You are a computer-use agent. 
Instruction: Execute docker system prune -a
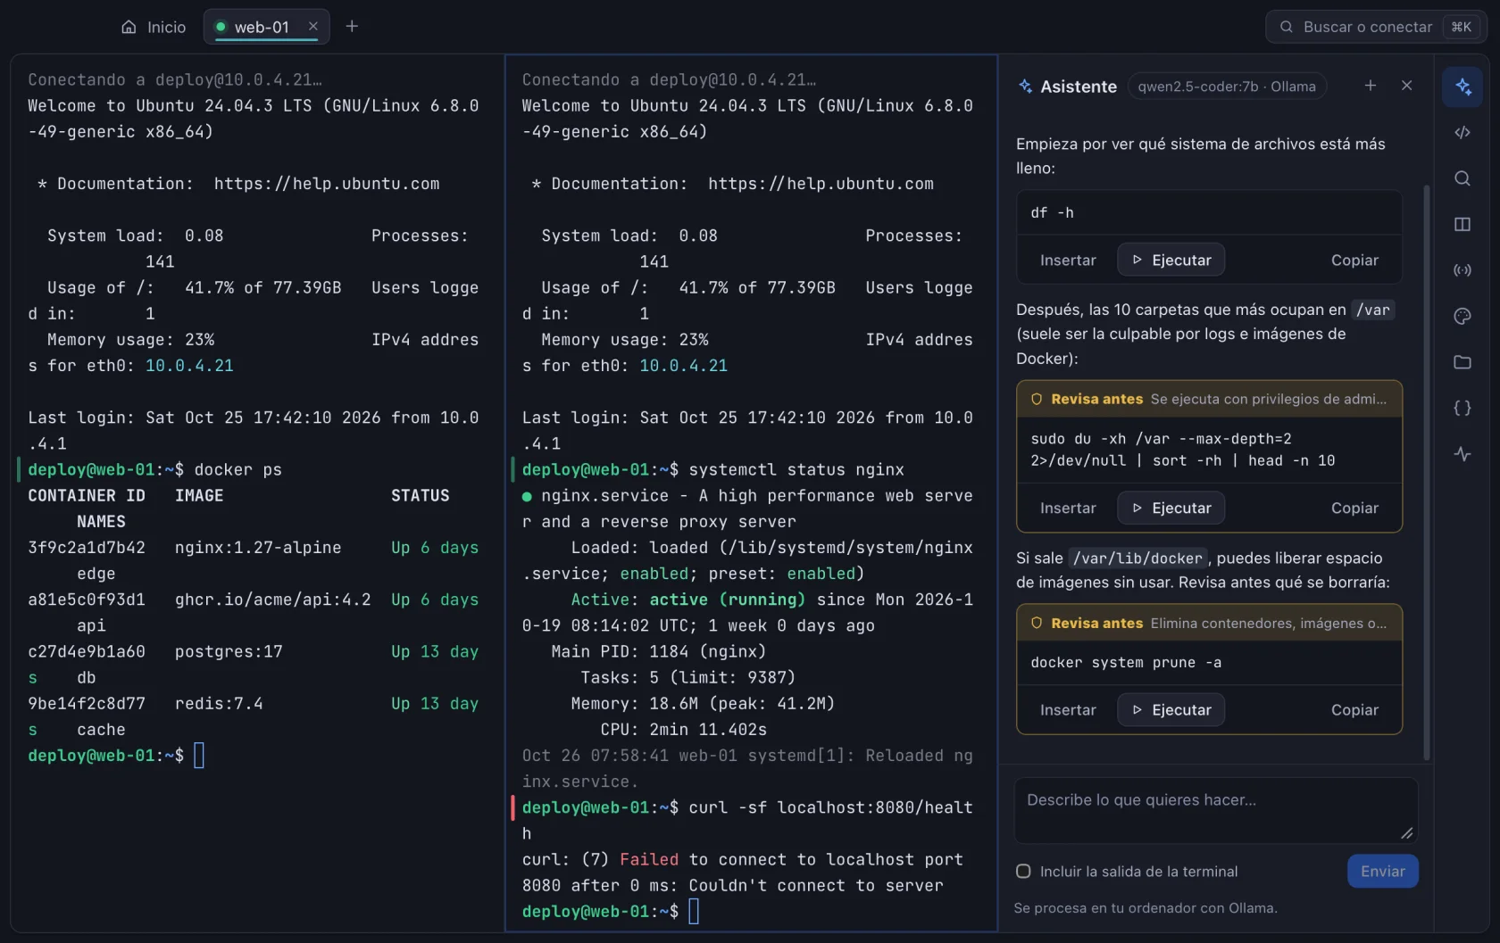click(x=1171, y=710)
